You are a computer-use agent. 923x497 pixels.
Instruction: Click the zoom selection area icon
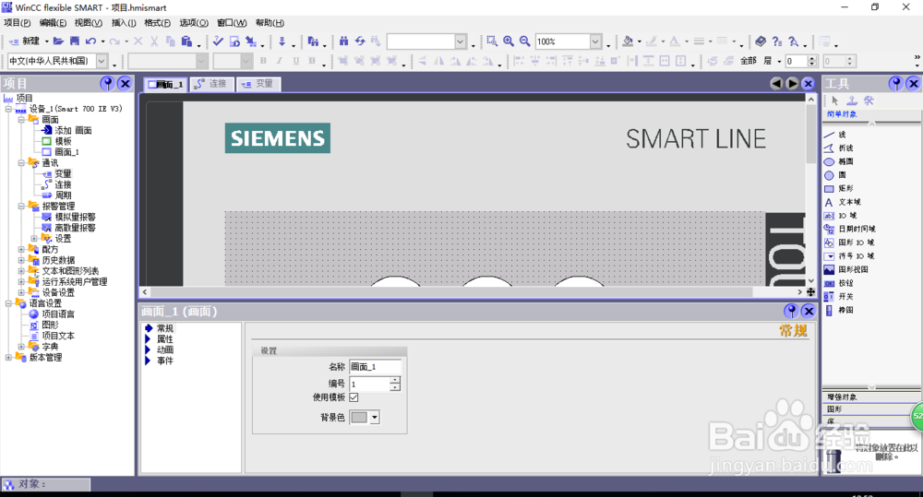(492, 41)
